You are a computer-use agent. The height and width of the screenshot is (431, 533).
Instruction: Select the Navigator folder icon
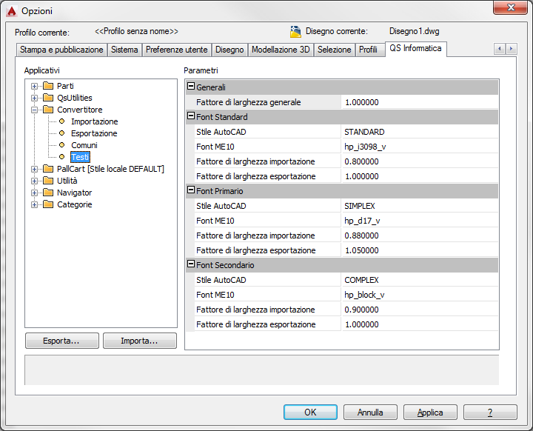click(48, 193)
